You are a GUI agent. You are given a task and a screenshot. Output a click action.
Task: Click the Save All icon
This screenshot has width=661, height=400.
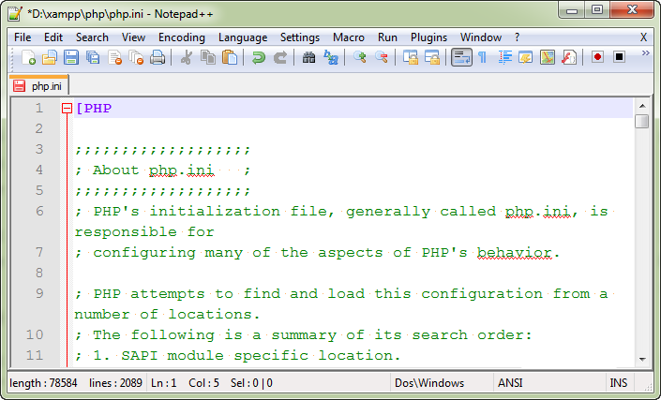(93, 57)
